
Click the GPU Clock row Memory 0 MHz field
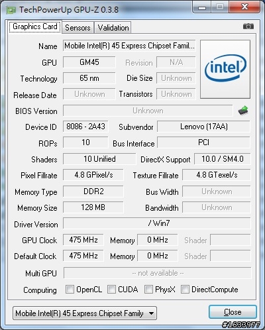pos(158,240)
